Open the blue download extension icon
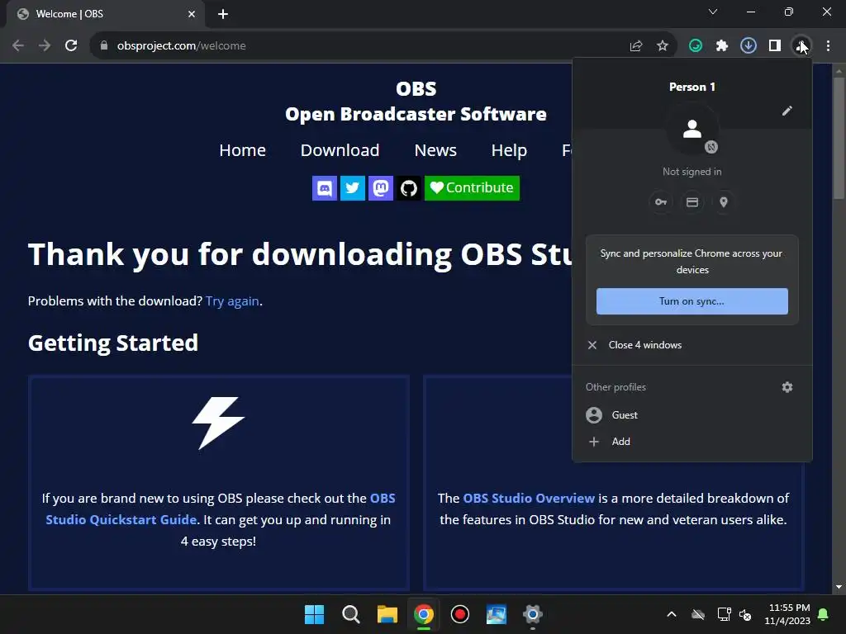This screenshot has width=846, height=634. 749,46
